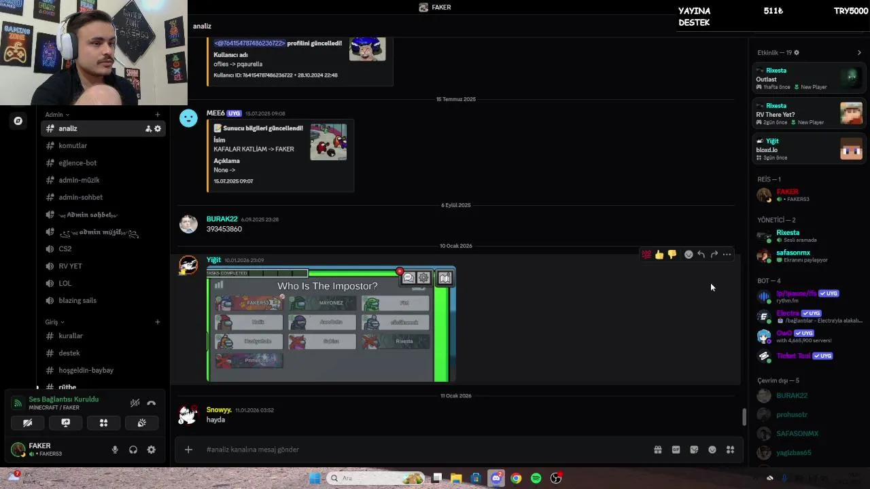870x489 pixels.
Task: Add the 100 reaction to Yiğit's message
Action: coord(646,255)
